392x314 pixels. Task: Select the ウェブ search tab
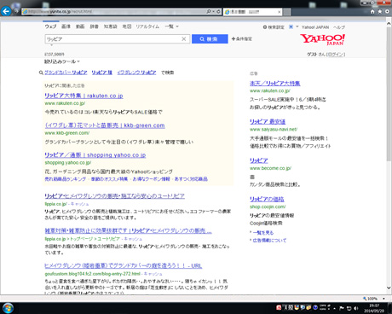pos(50,26)
